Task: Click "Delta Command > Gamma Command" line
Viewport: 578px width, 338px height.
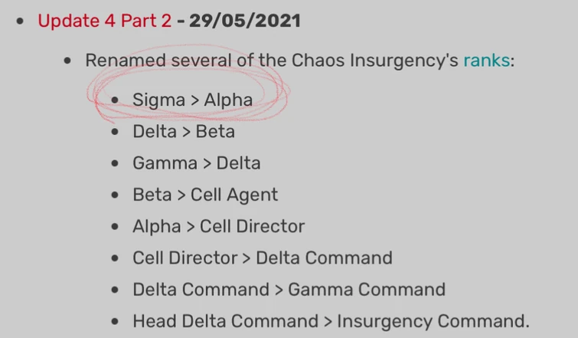Action: click(289, 290)
